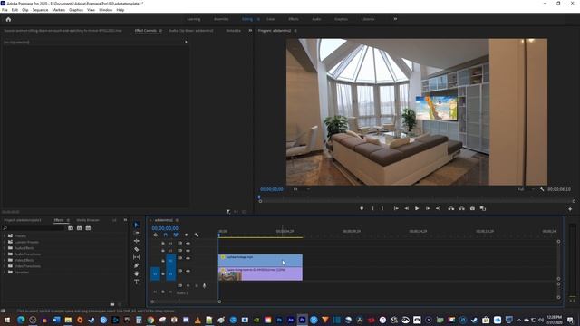Screen dimensions: 580x326
Task: Open the Window menu
Action: point(105,10)
